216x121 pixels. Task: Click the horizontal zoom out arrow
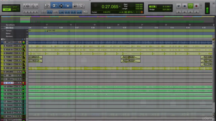(x=24, y=6)
